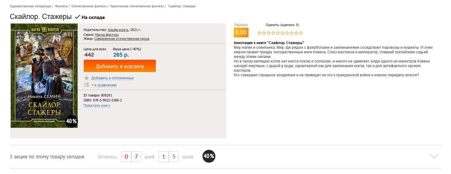
Task: Click '1 акция по этому товару сегодня'
Action: click(x=47, y=157)
